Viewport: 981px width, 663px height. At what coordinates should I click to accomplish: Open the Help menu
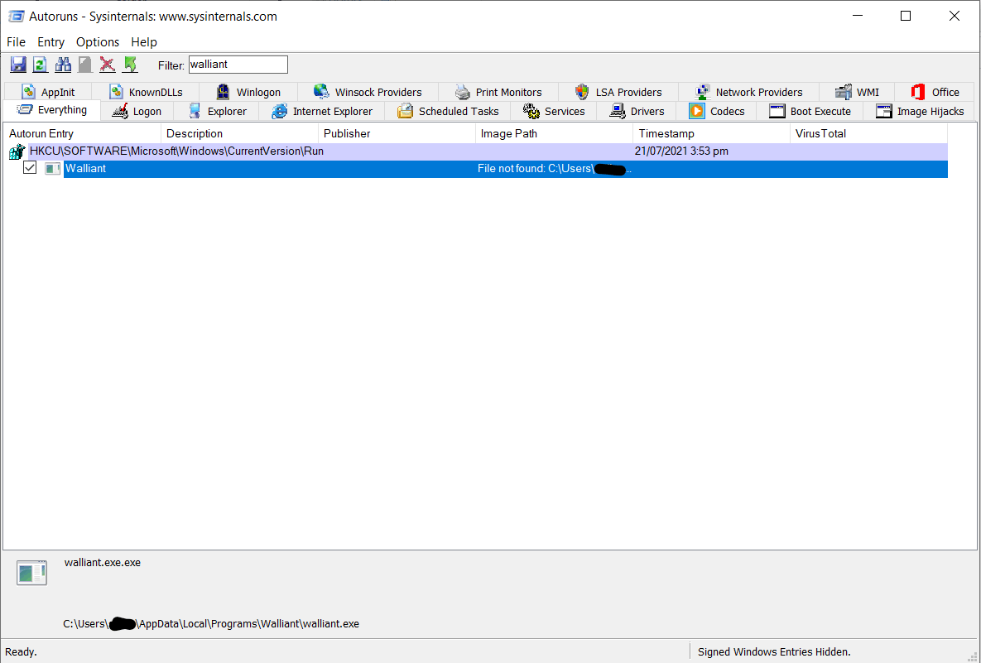144,42
